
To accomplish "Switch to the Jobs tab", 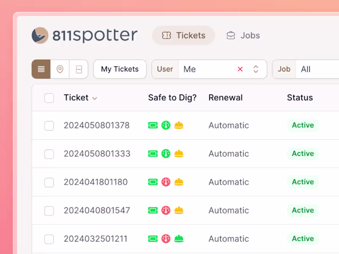I will pos(243,36).
